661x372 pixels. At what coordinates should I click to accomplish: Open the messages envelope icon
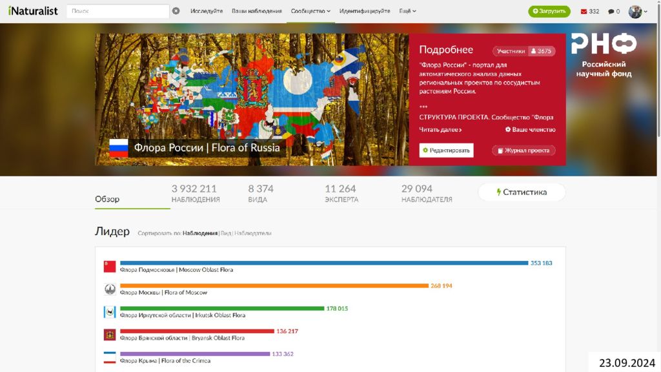(x=584, y=12)
